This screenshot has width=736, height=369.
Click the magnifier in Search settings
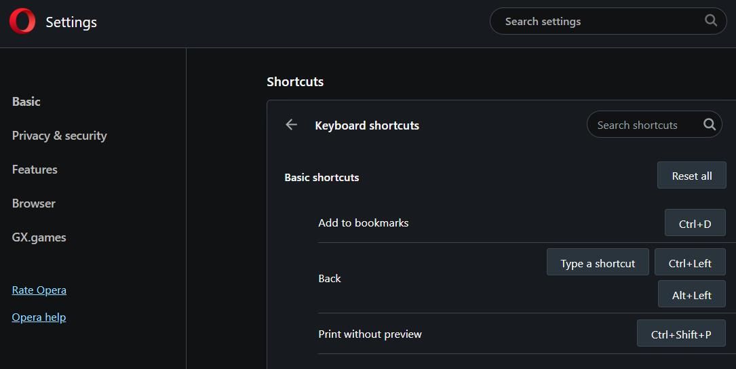pyautogui.click(x=710, y=21)
